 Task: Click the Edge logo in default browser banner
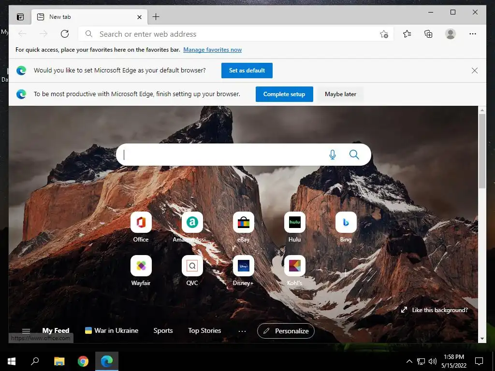coord(21,71)
